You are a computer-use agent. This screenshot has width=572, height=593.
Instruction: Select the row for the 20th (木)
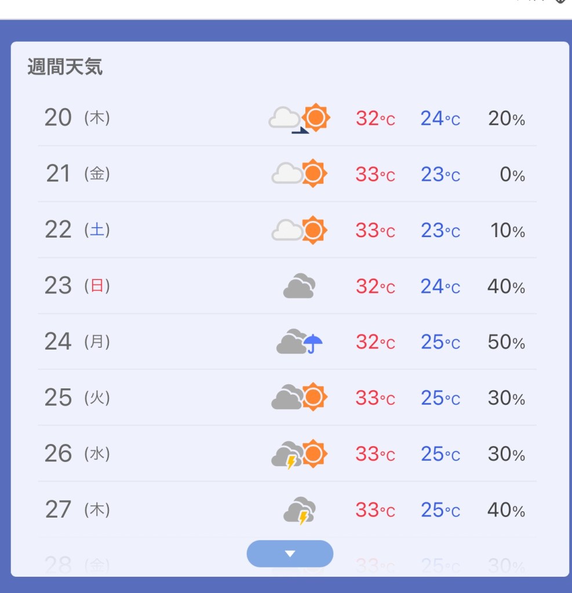click(77, 118)
